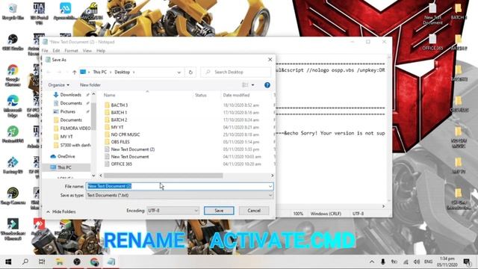478x269 pixels.
Task: Select This PC in the address breadcrumb
Action: [x=99, y=72]
